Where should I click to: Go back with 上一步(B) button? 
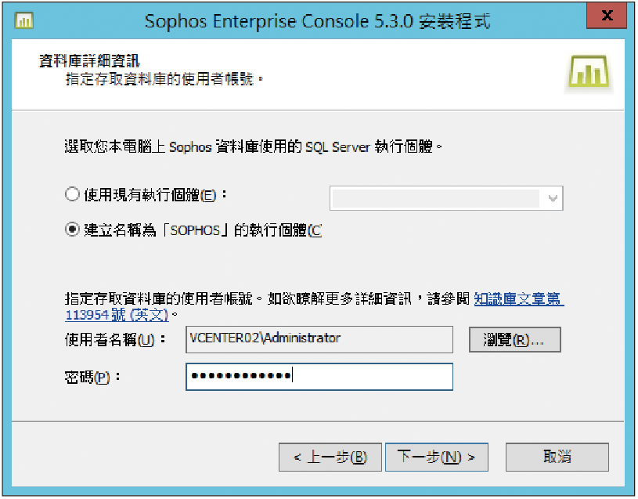pyautogui.click(x=330, y=457)
